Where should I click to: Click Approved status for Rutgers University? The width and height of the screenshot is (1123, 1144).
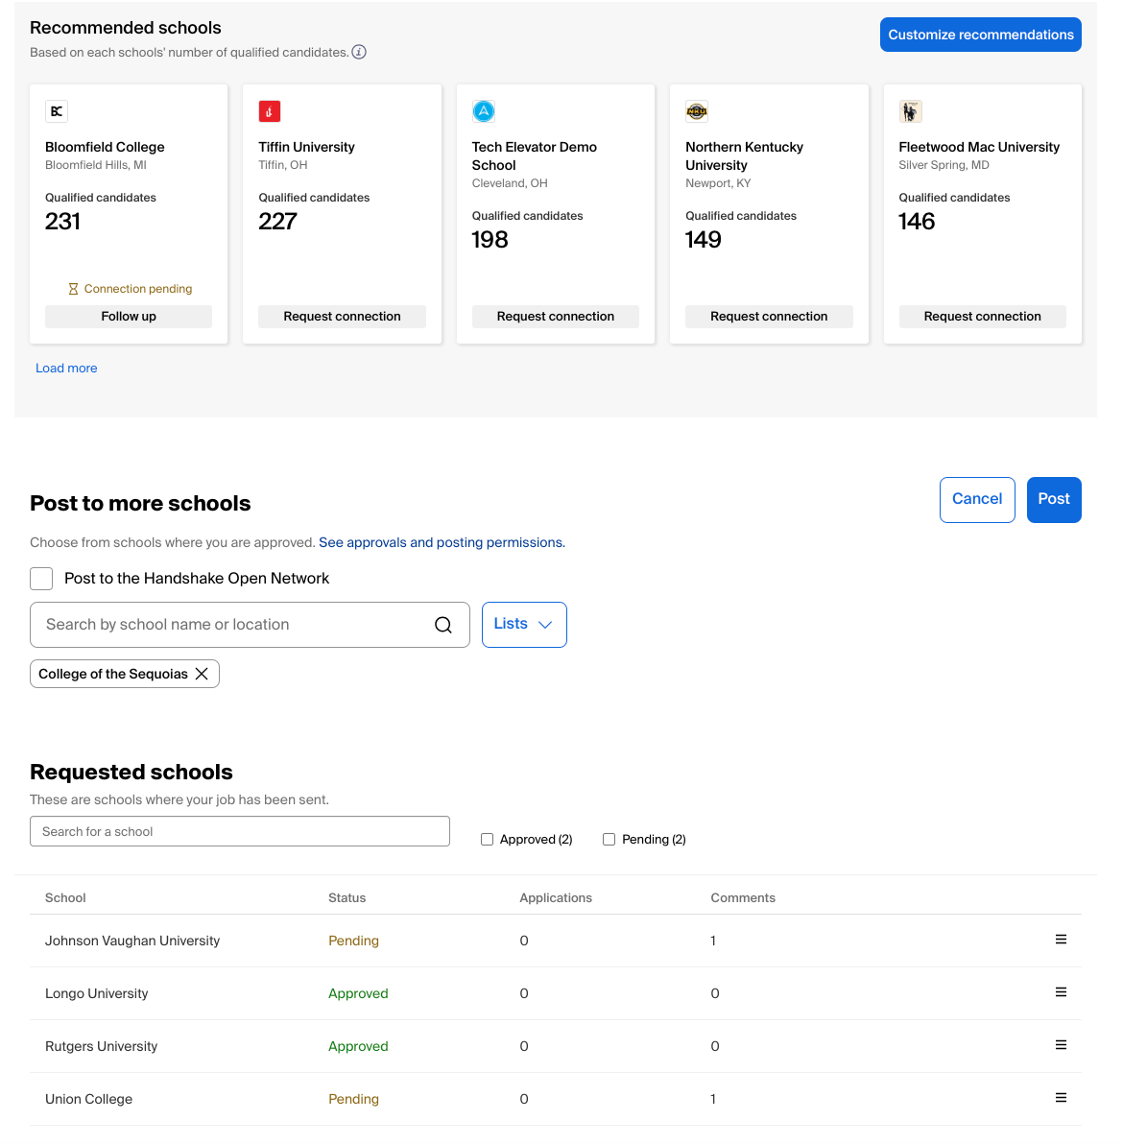click(x=358, y=1046)
